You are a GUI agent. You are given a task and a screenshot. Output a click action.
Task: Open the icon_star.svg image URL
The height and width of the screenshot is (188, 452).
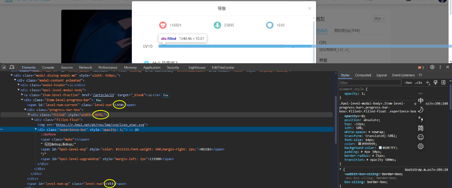pos(101,124)
